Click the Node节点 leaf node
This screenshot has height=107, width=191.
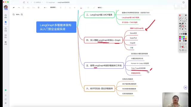pyautogui.click(x=133, y=38)
